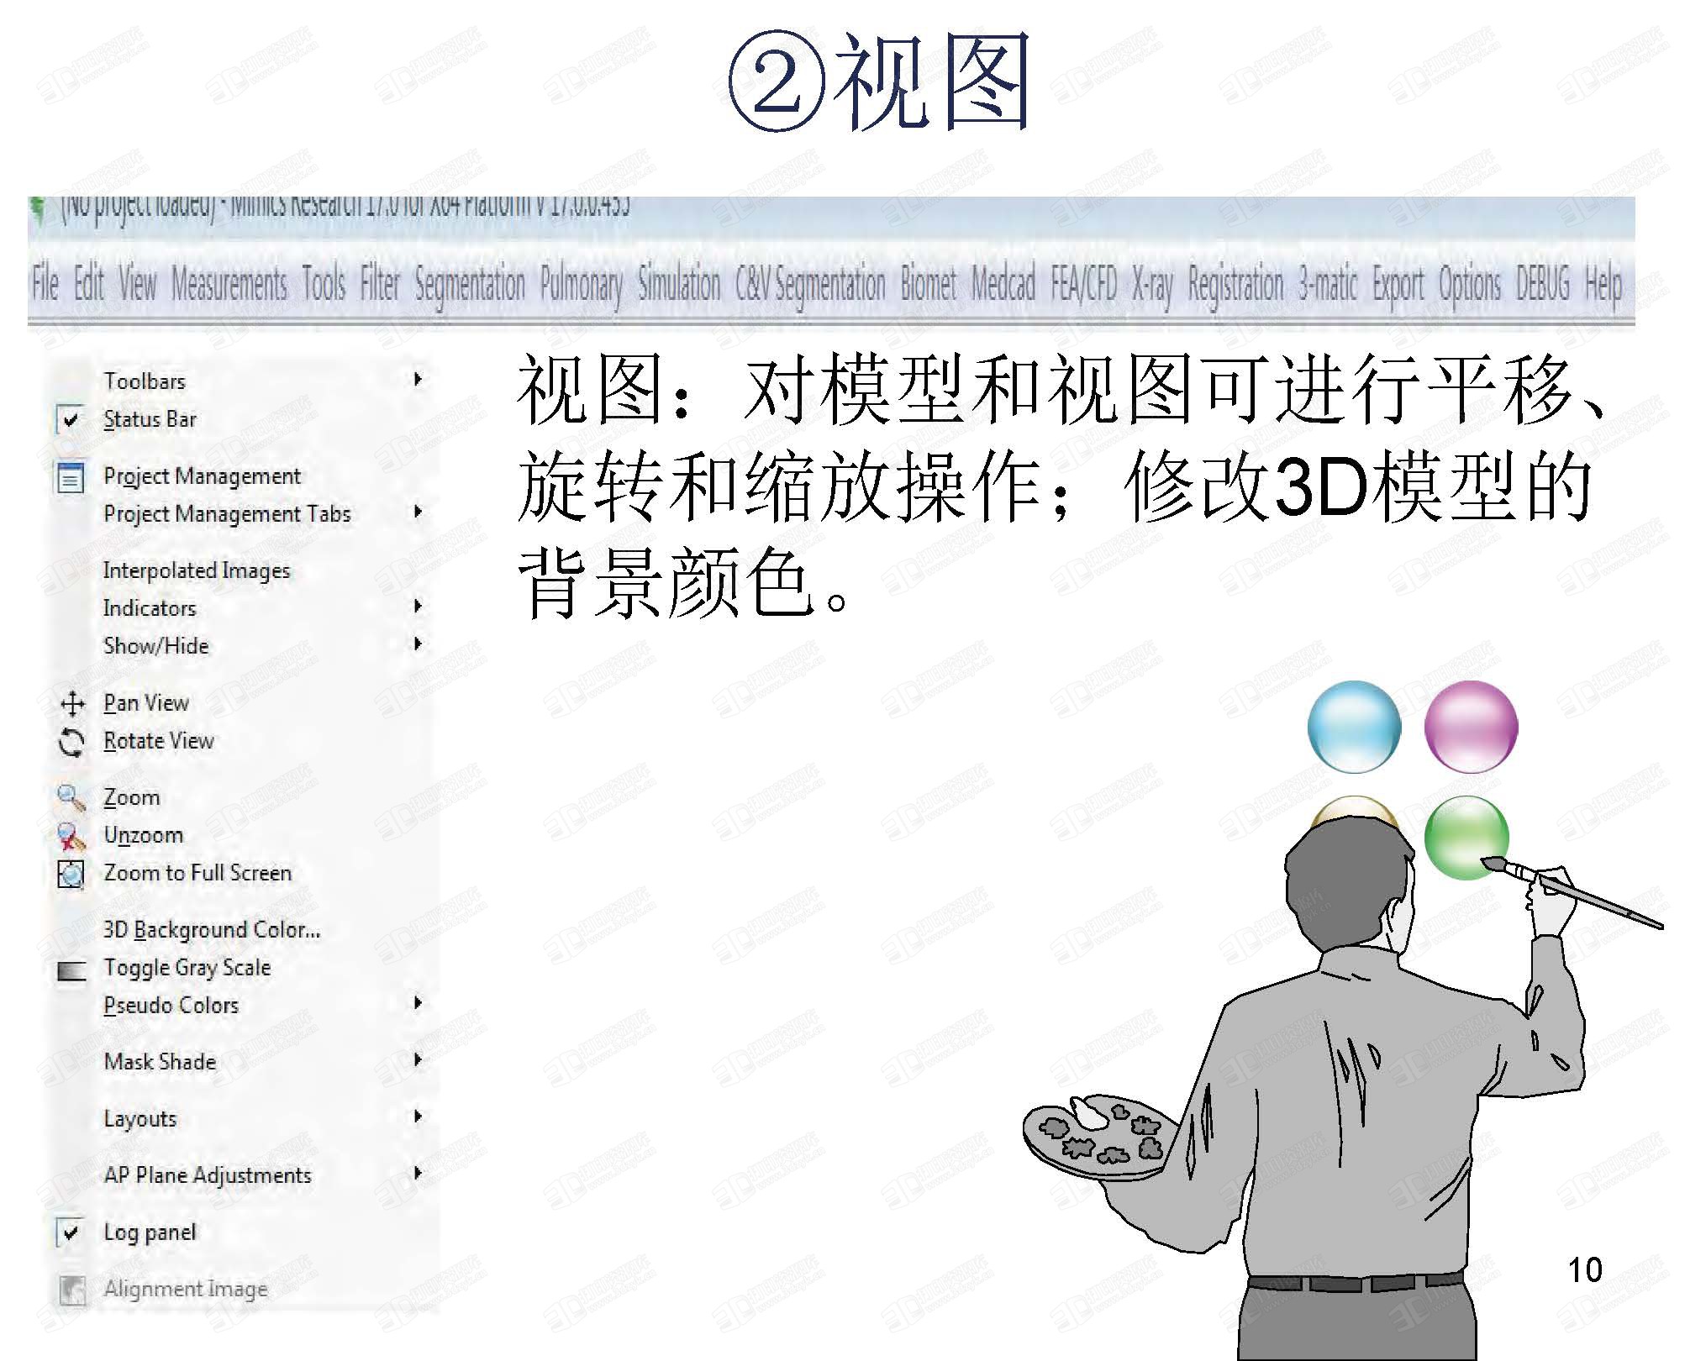Choose the Layouts menu entry
The image size is (1706, 1361).
click(140, 1120)
